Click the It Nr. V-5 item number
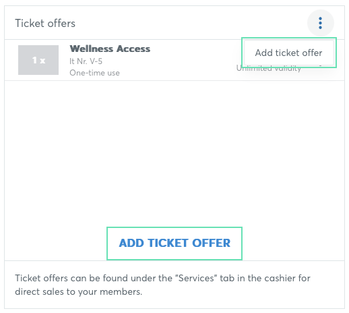Image resolution: width=349 pixels, height=313 pixels. (86, 61)
